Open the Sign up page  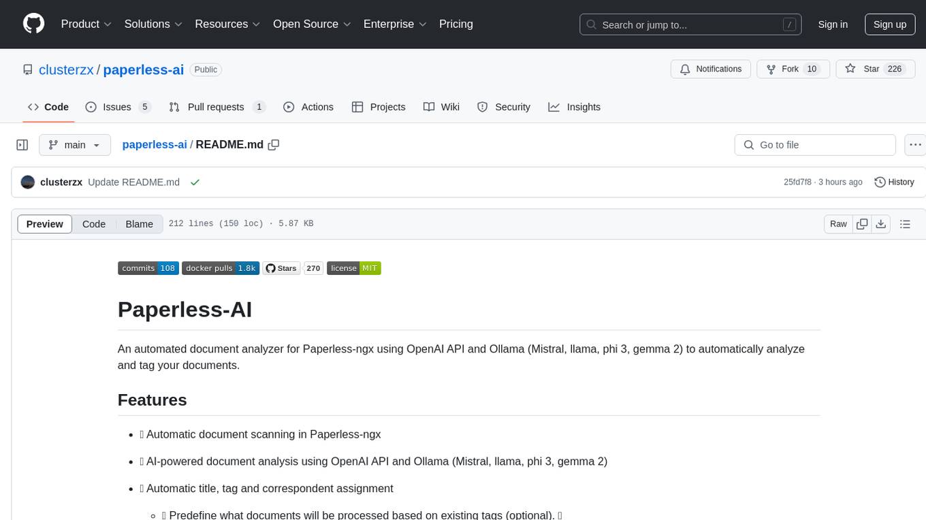(890, 25)
